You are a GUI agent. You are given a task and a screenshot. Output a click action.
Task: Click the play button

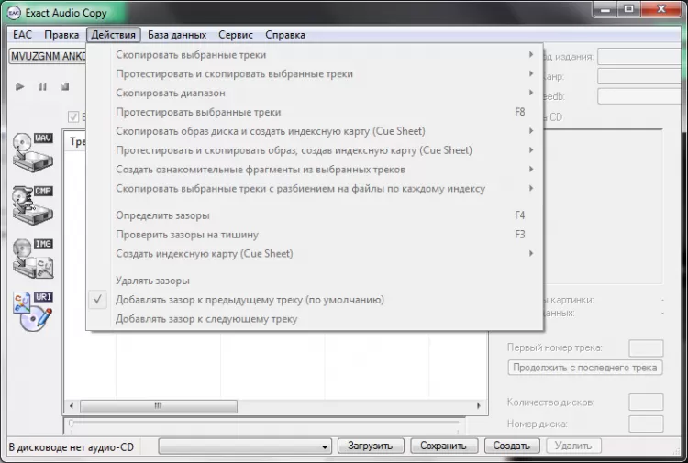click(x=20, y=87)
